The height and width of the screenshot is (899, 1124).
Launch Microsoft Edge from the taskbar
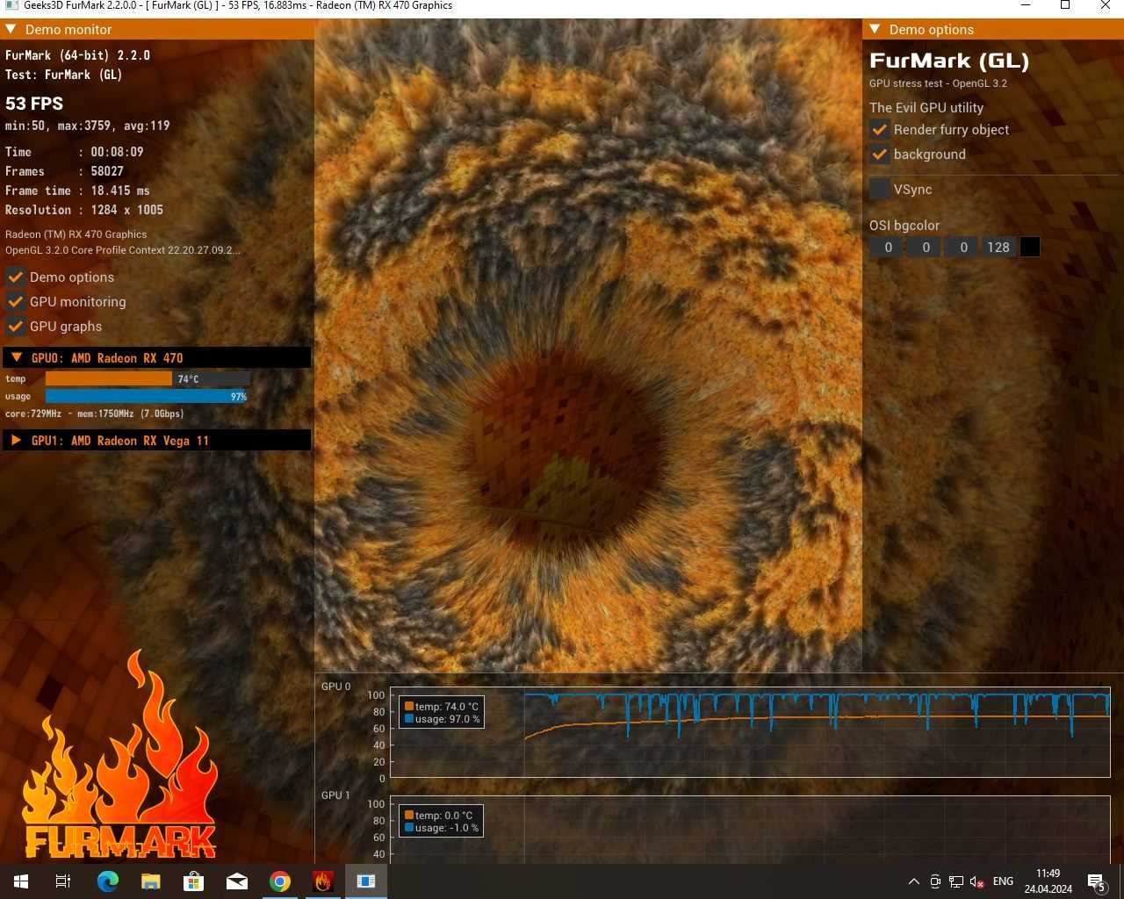[107, 881]
